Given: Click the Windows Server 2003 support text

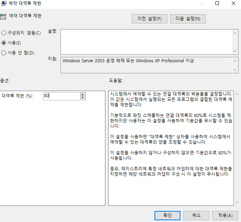Looking at the screenshot, I should [x=128, y=61].
